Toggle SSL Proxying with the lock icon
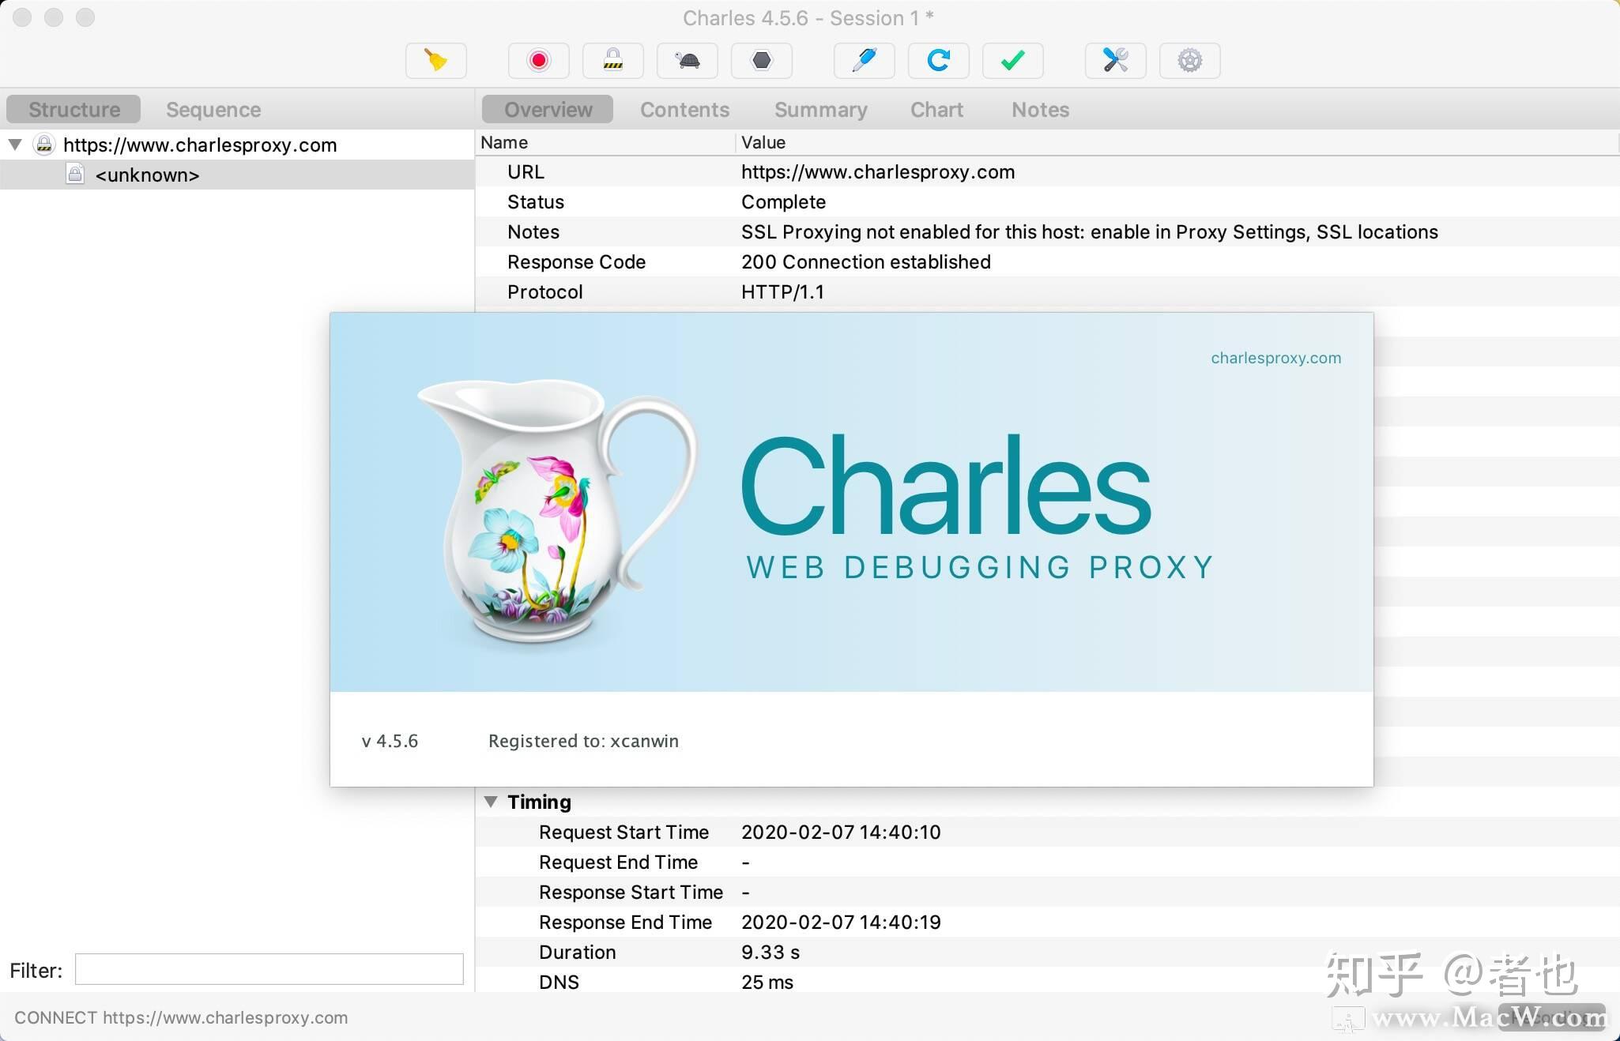 point(612,60)
